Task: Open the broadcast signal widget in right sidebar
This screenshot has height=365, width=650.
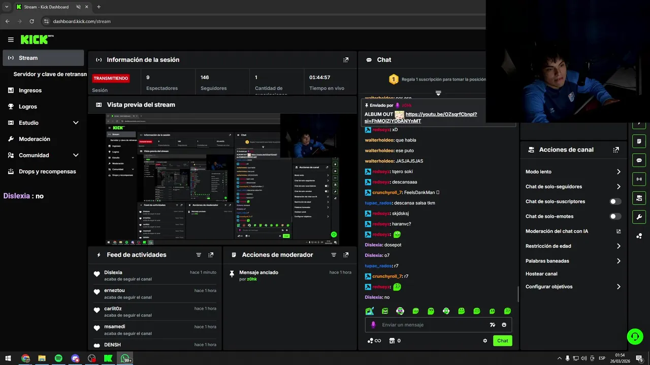Action: pyautogui.click(x=639, y=179)
